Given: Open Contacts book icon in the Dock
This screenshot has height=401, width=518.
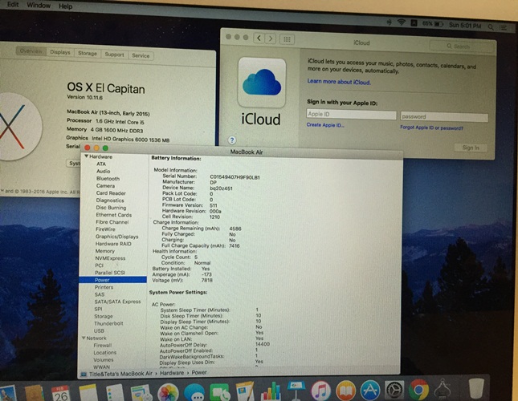Looking at the screenshot, I should point(35,394).
